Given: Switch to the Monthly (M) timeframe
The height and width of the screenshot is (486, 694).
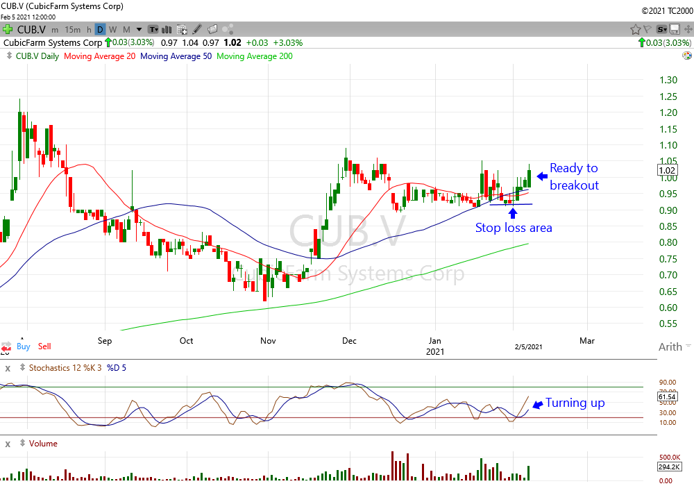Looking at the screenshot, I should [x=126, y=30].
